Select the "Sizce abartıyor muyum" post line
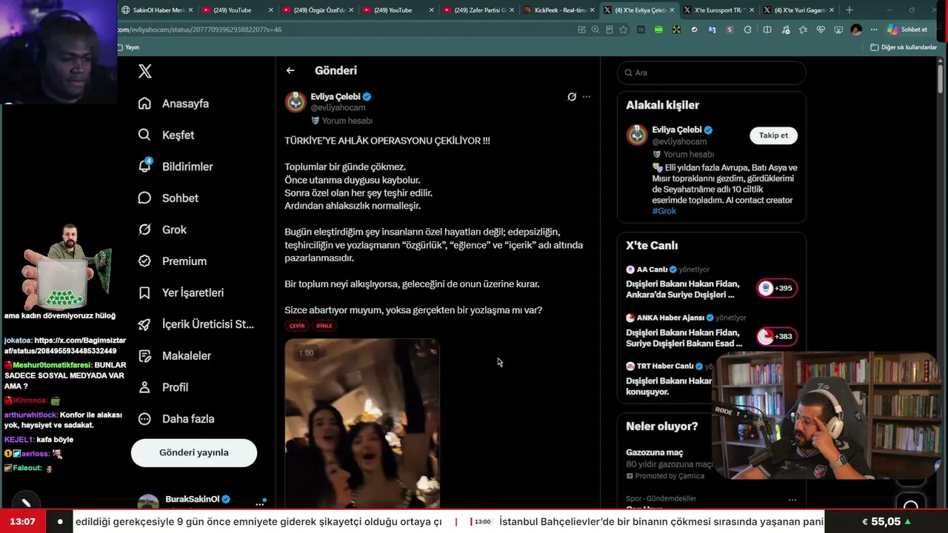The width and height of the screenshot is (948, 533). (413, 310)
